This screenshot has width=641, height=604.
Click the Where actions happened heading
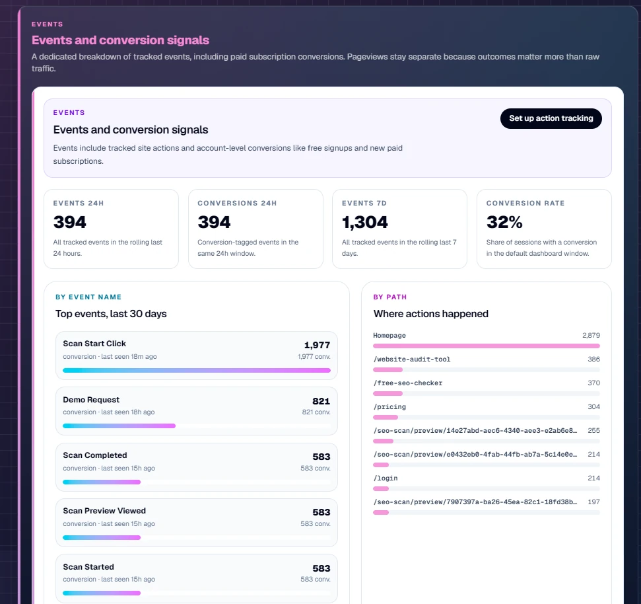[x=430, y=314]
